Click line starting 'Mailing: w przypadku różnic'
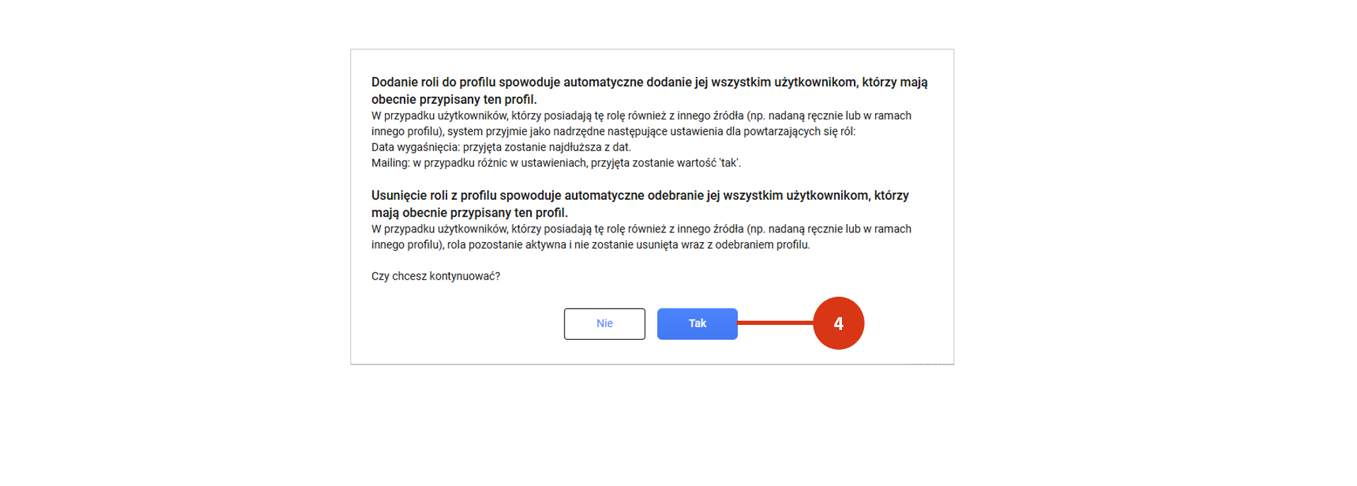This screenshot has width=1357, height=486. (556, 163)
